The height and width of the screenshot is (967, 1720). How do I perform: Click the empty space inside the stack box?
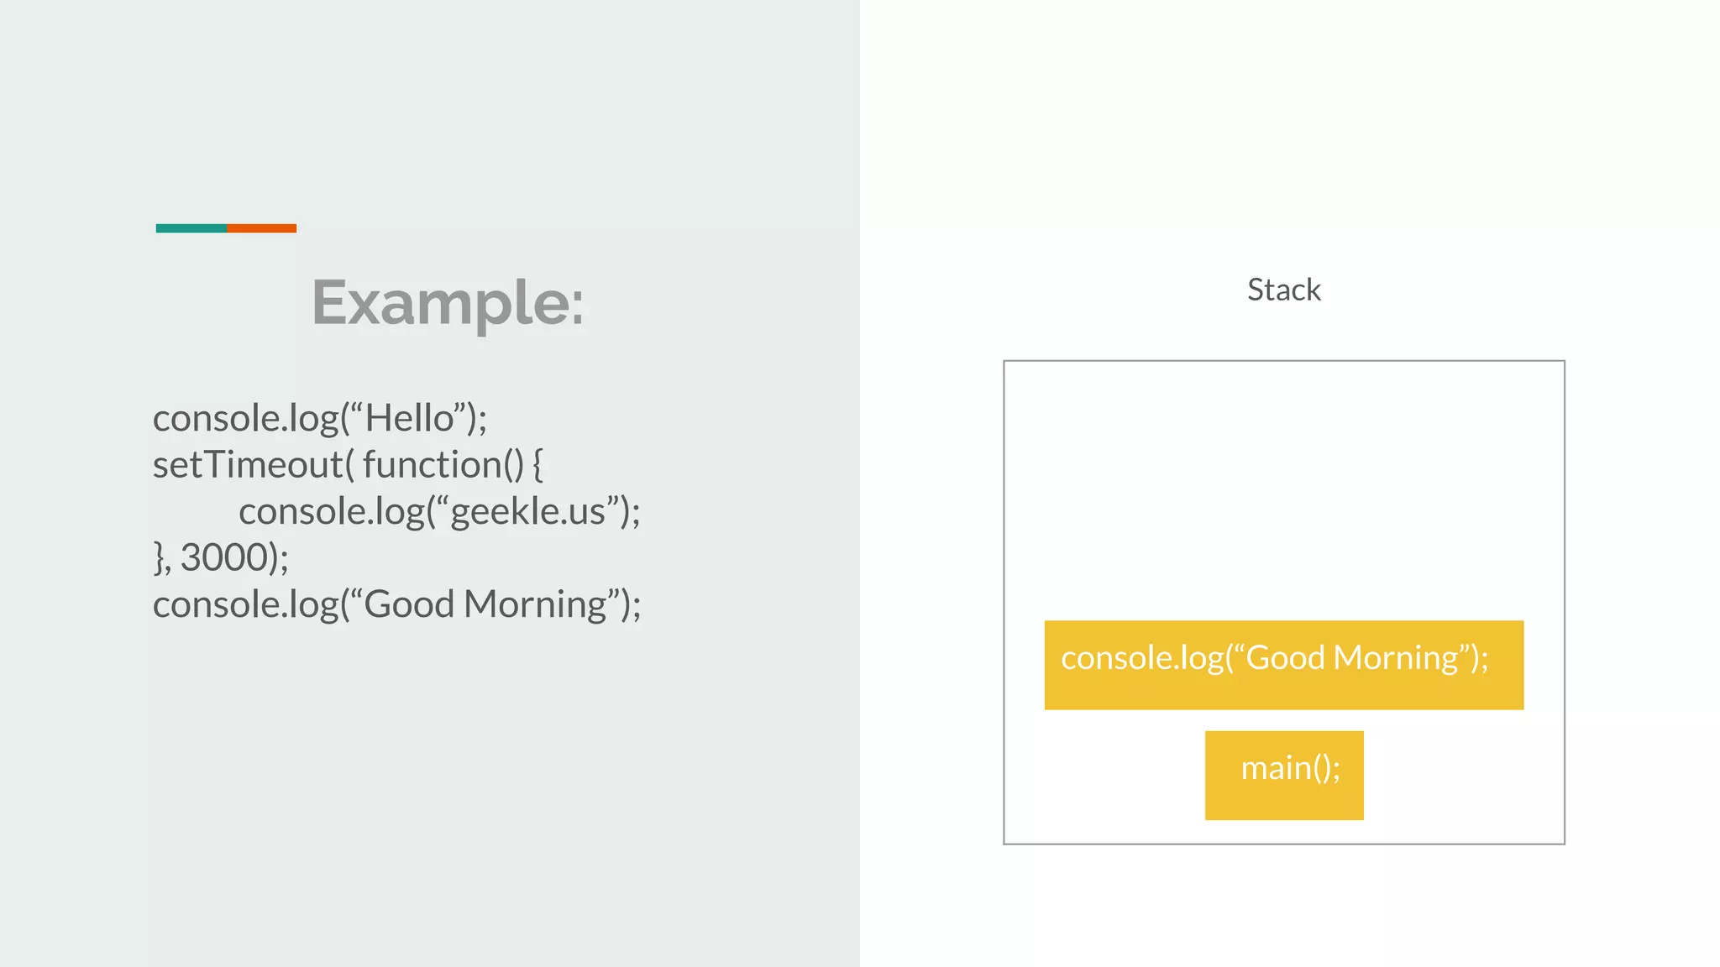(1283, 487)
